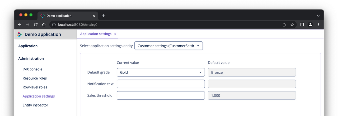
Task: Bookmark page with star icon
Action: (292, 25)
